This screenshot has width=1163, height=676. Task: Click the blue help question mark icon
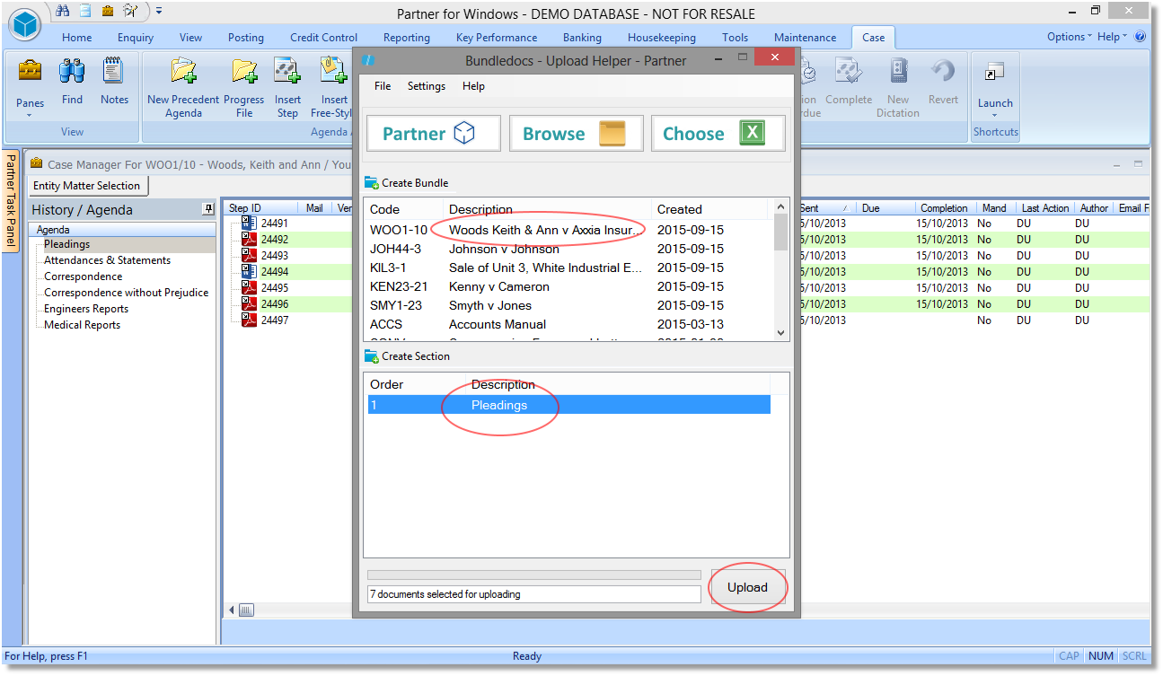[1140, 37]
